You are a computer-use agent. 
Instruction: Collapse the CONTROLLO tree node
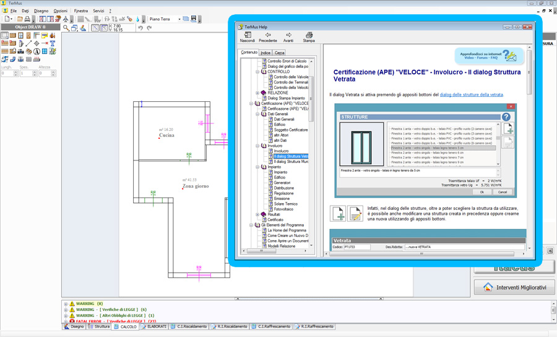(257, 72)
